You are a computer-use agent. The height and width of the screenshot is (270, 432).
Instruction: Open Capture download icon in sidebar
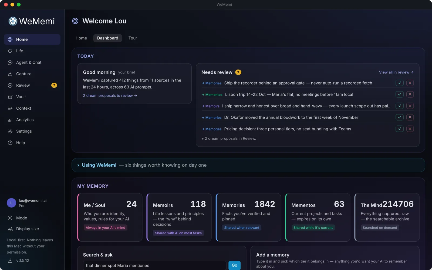(10, 74)
